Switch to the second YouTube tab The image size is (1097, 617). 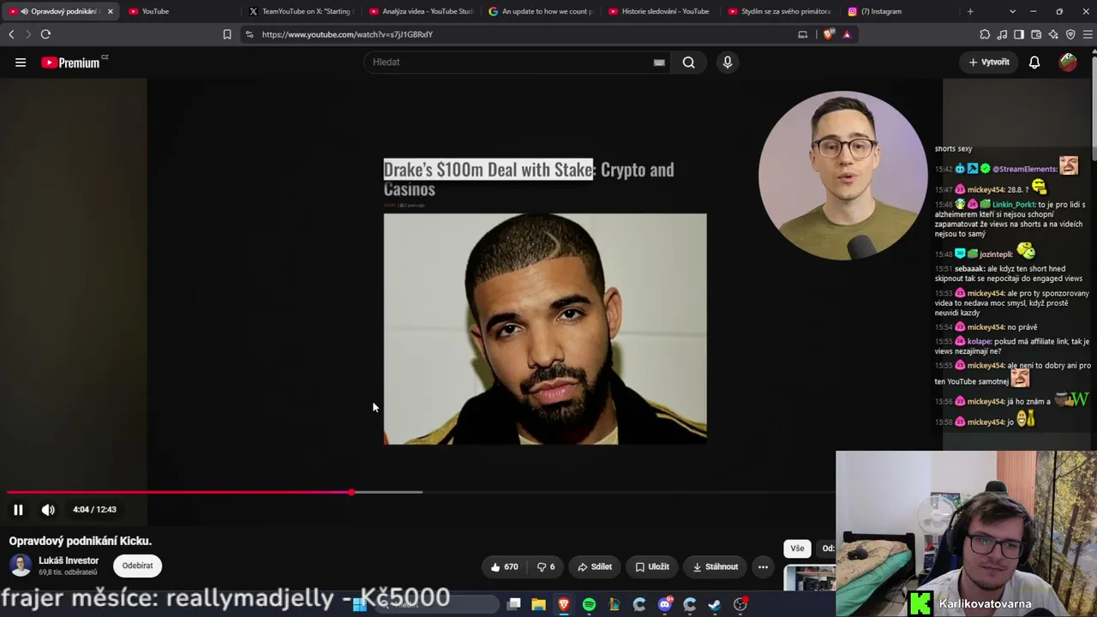coord(180,11)
